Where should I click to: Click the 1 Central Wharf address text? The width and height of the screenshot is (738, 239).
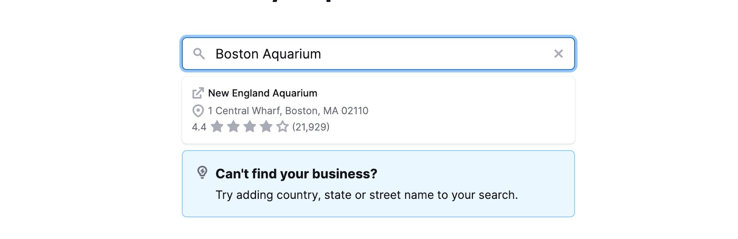click(288, 111)
